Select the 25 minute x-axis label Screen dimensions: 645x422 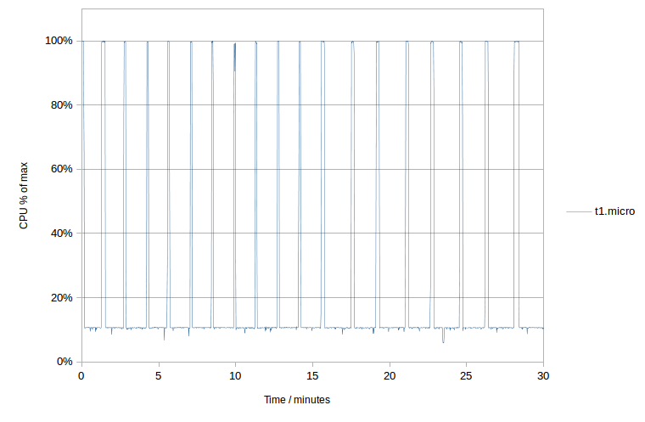pos(467,375)
